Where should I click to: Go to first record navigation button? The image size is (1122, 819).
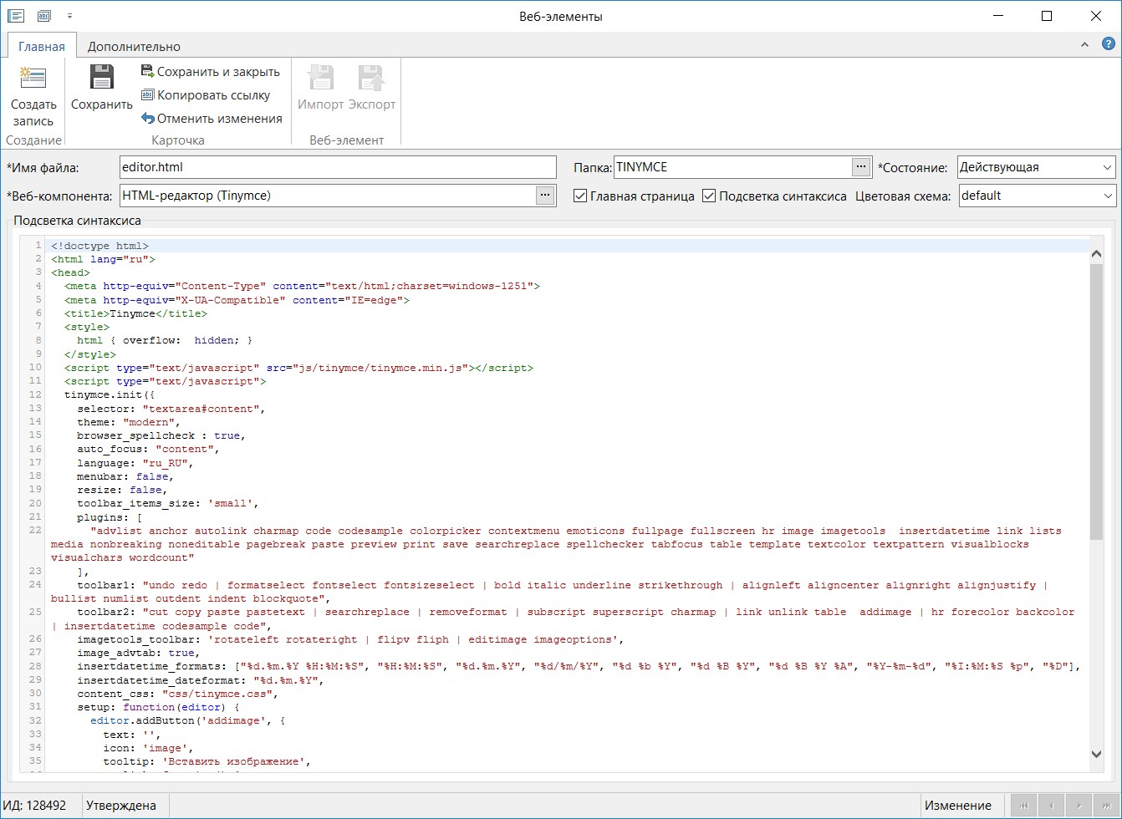(1023, 806)
